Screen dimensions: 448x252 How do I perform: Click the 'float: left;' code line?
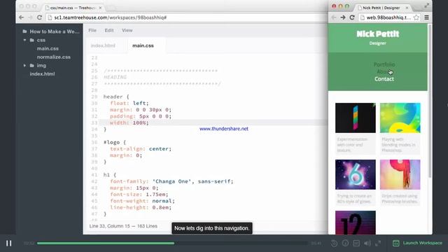point(129,103)
